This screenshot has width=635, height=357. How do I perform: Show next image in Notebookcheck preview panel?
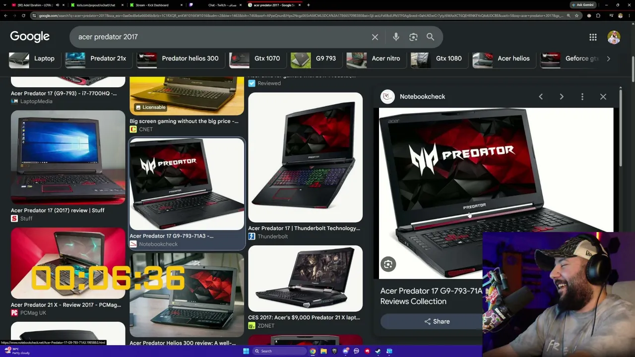[x=562, y=97]
